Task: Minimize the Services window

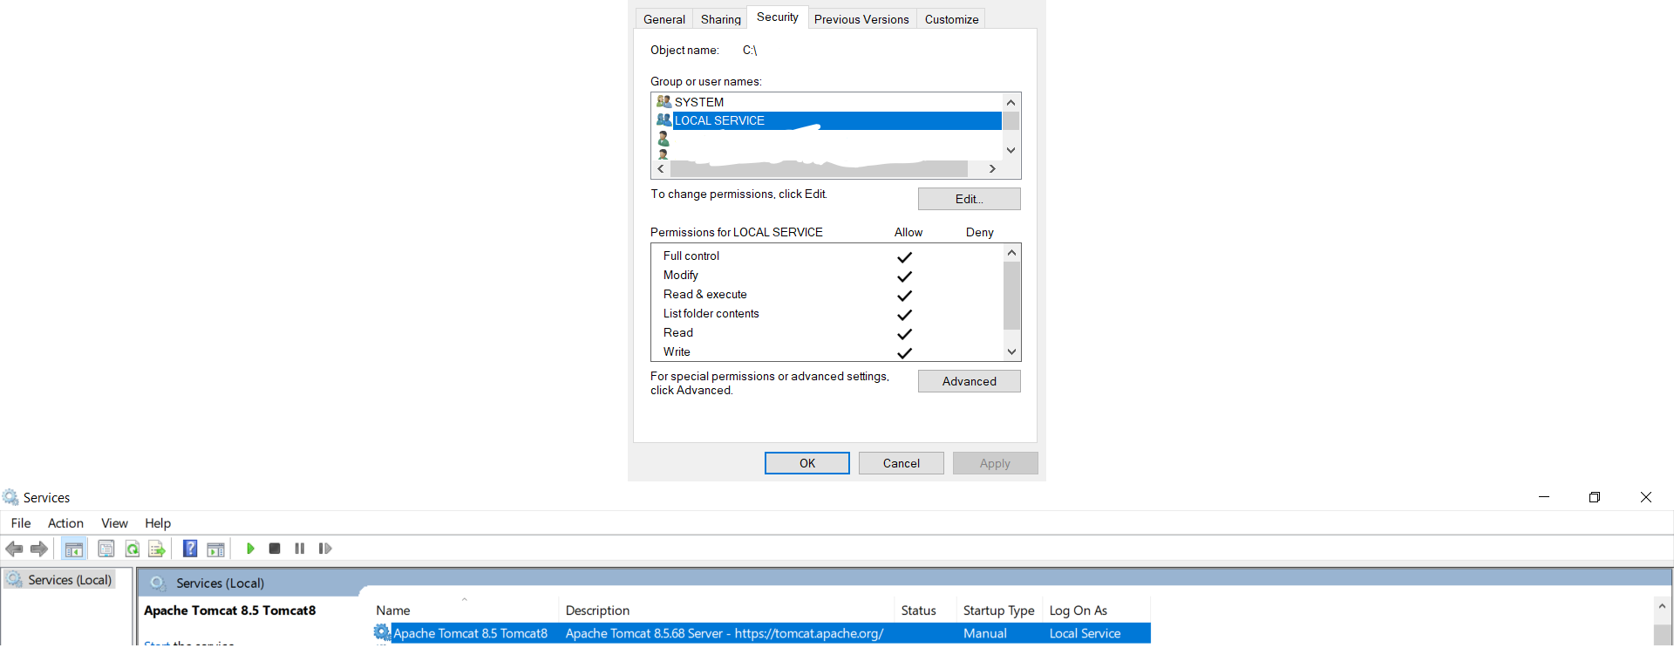Action: pos(1544,497)
